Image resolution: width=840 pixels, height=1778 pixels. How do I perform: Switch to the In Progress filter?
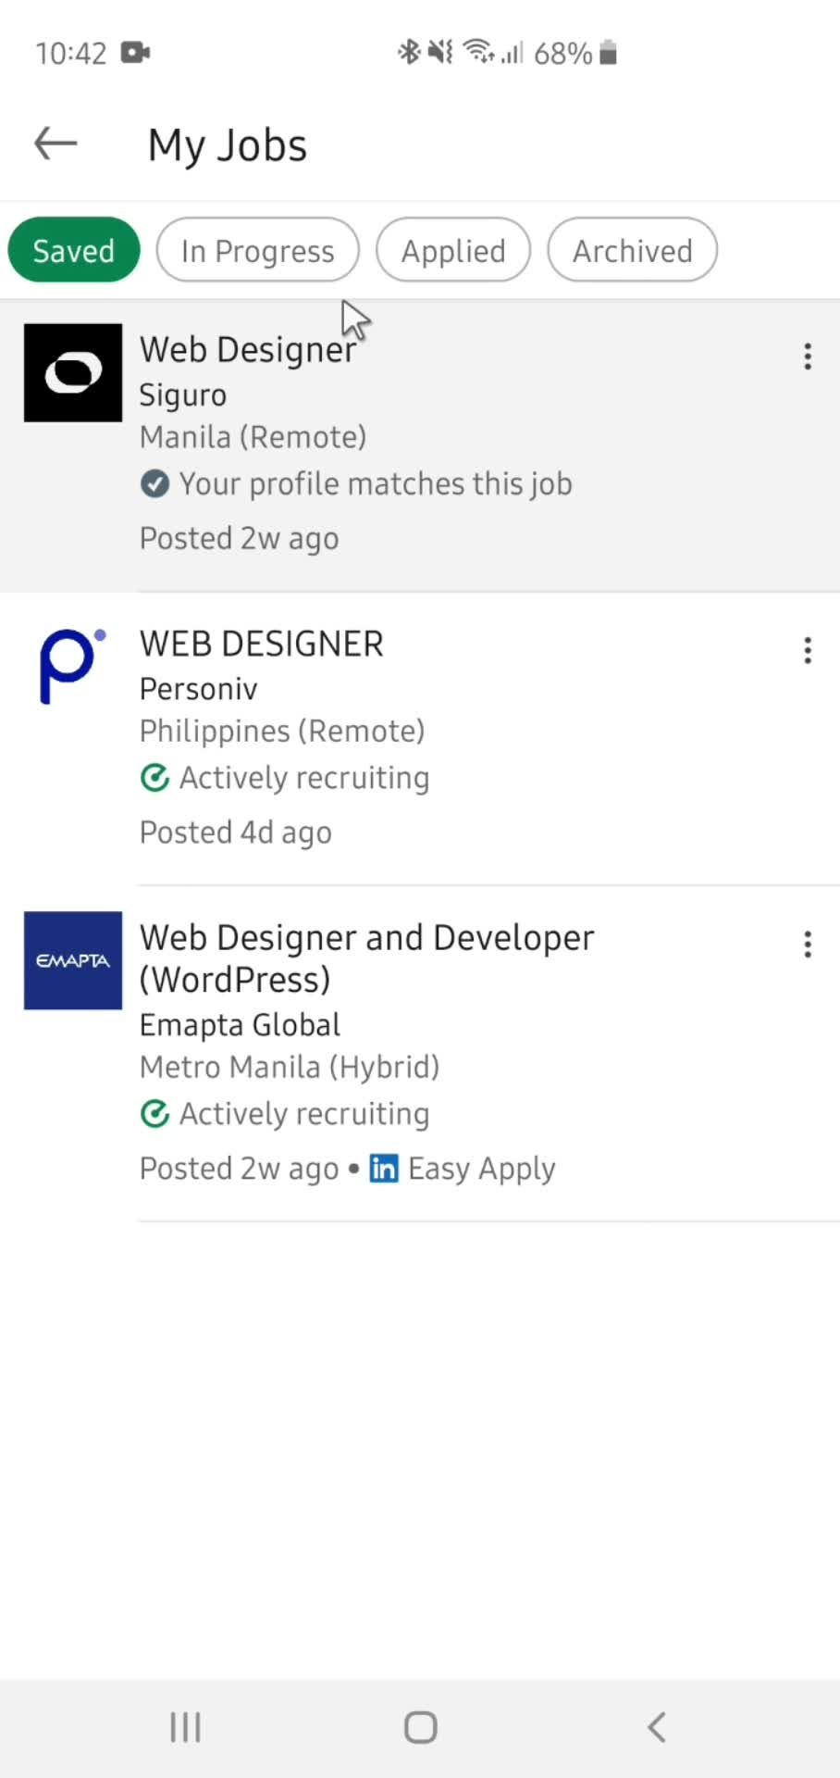[257, 250]
